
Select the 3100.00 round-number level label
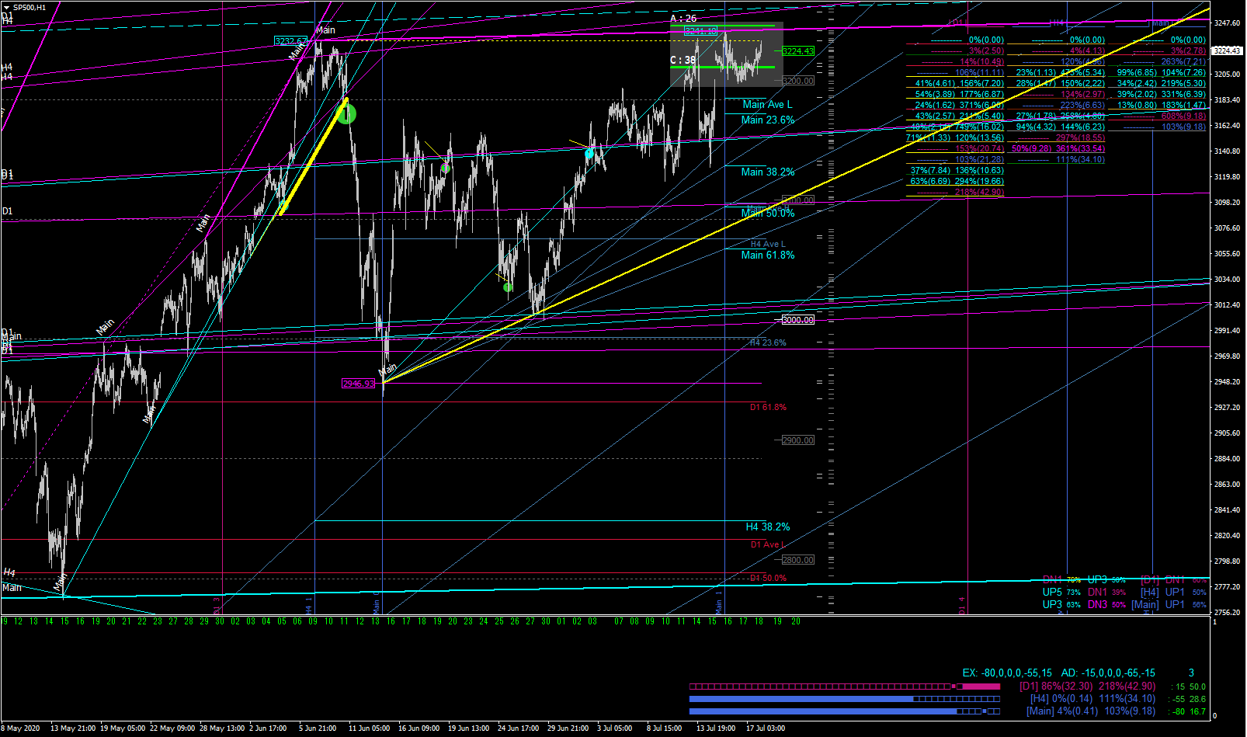pos(798,200)
